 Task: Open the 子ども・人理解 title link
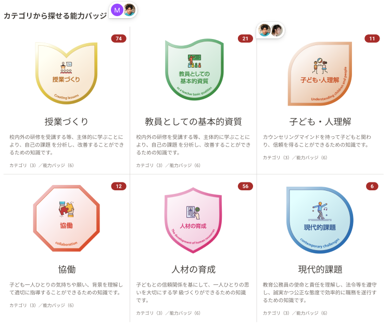coord(320,122)
